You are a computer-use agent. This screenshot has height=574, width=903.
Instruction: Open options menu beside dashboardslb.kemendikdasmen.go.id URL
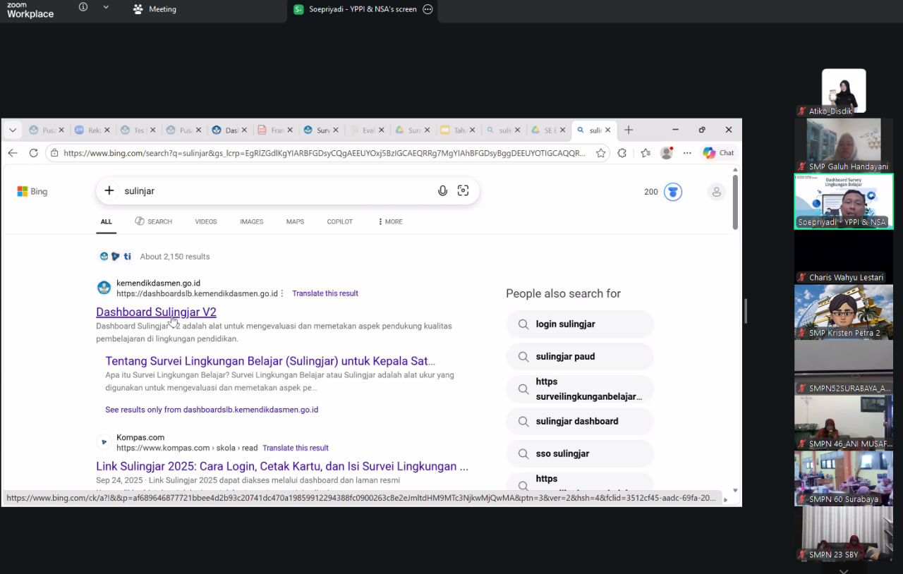[x=282, y=293]
